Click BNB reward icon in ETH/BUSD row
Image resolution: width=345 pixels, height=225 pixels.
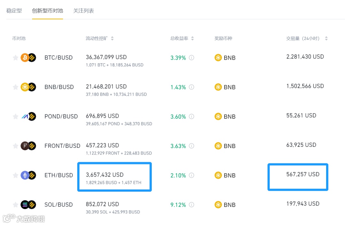pos(218,175)
